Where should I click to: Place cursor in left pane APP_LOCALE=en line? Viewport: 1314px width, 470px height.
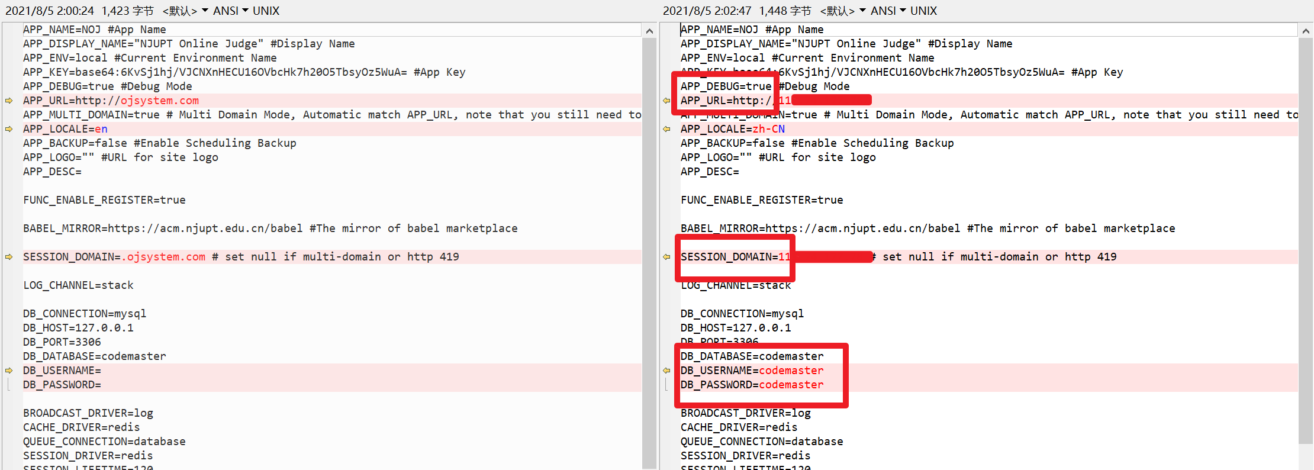point(65,129)
